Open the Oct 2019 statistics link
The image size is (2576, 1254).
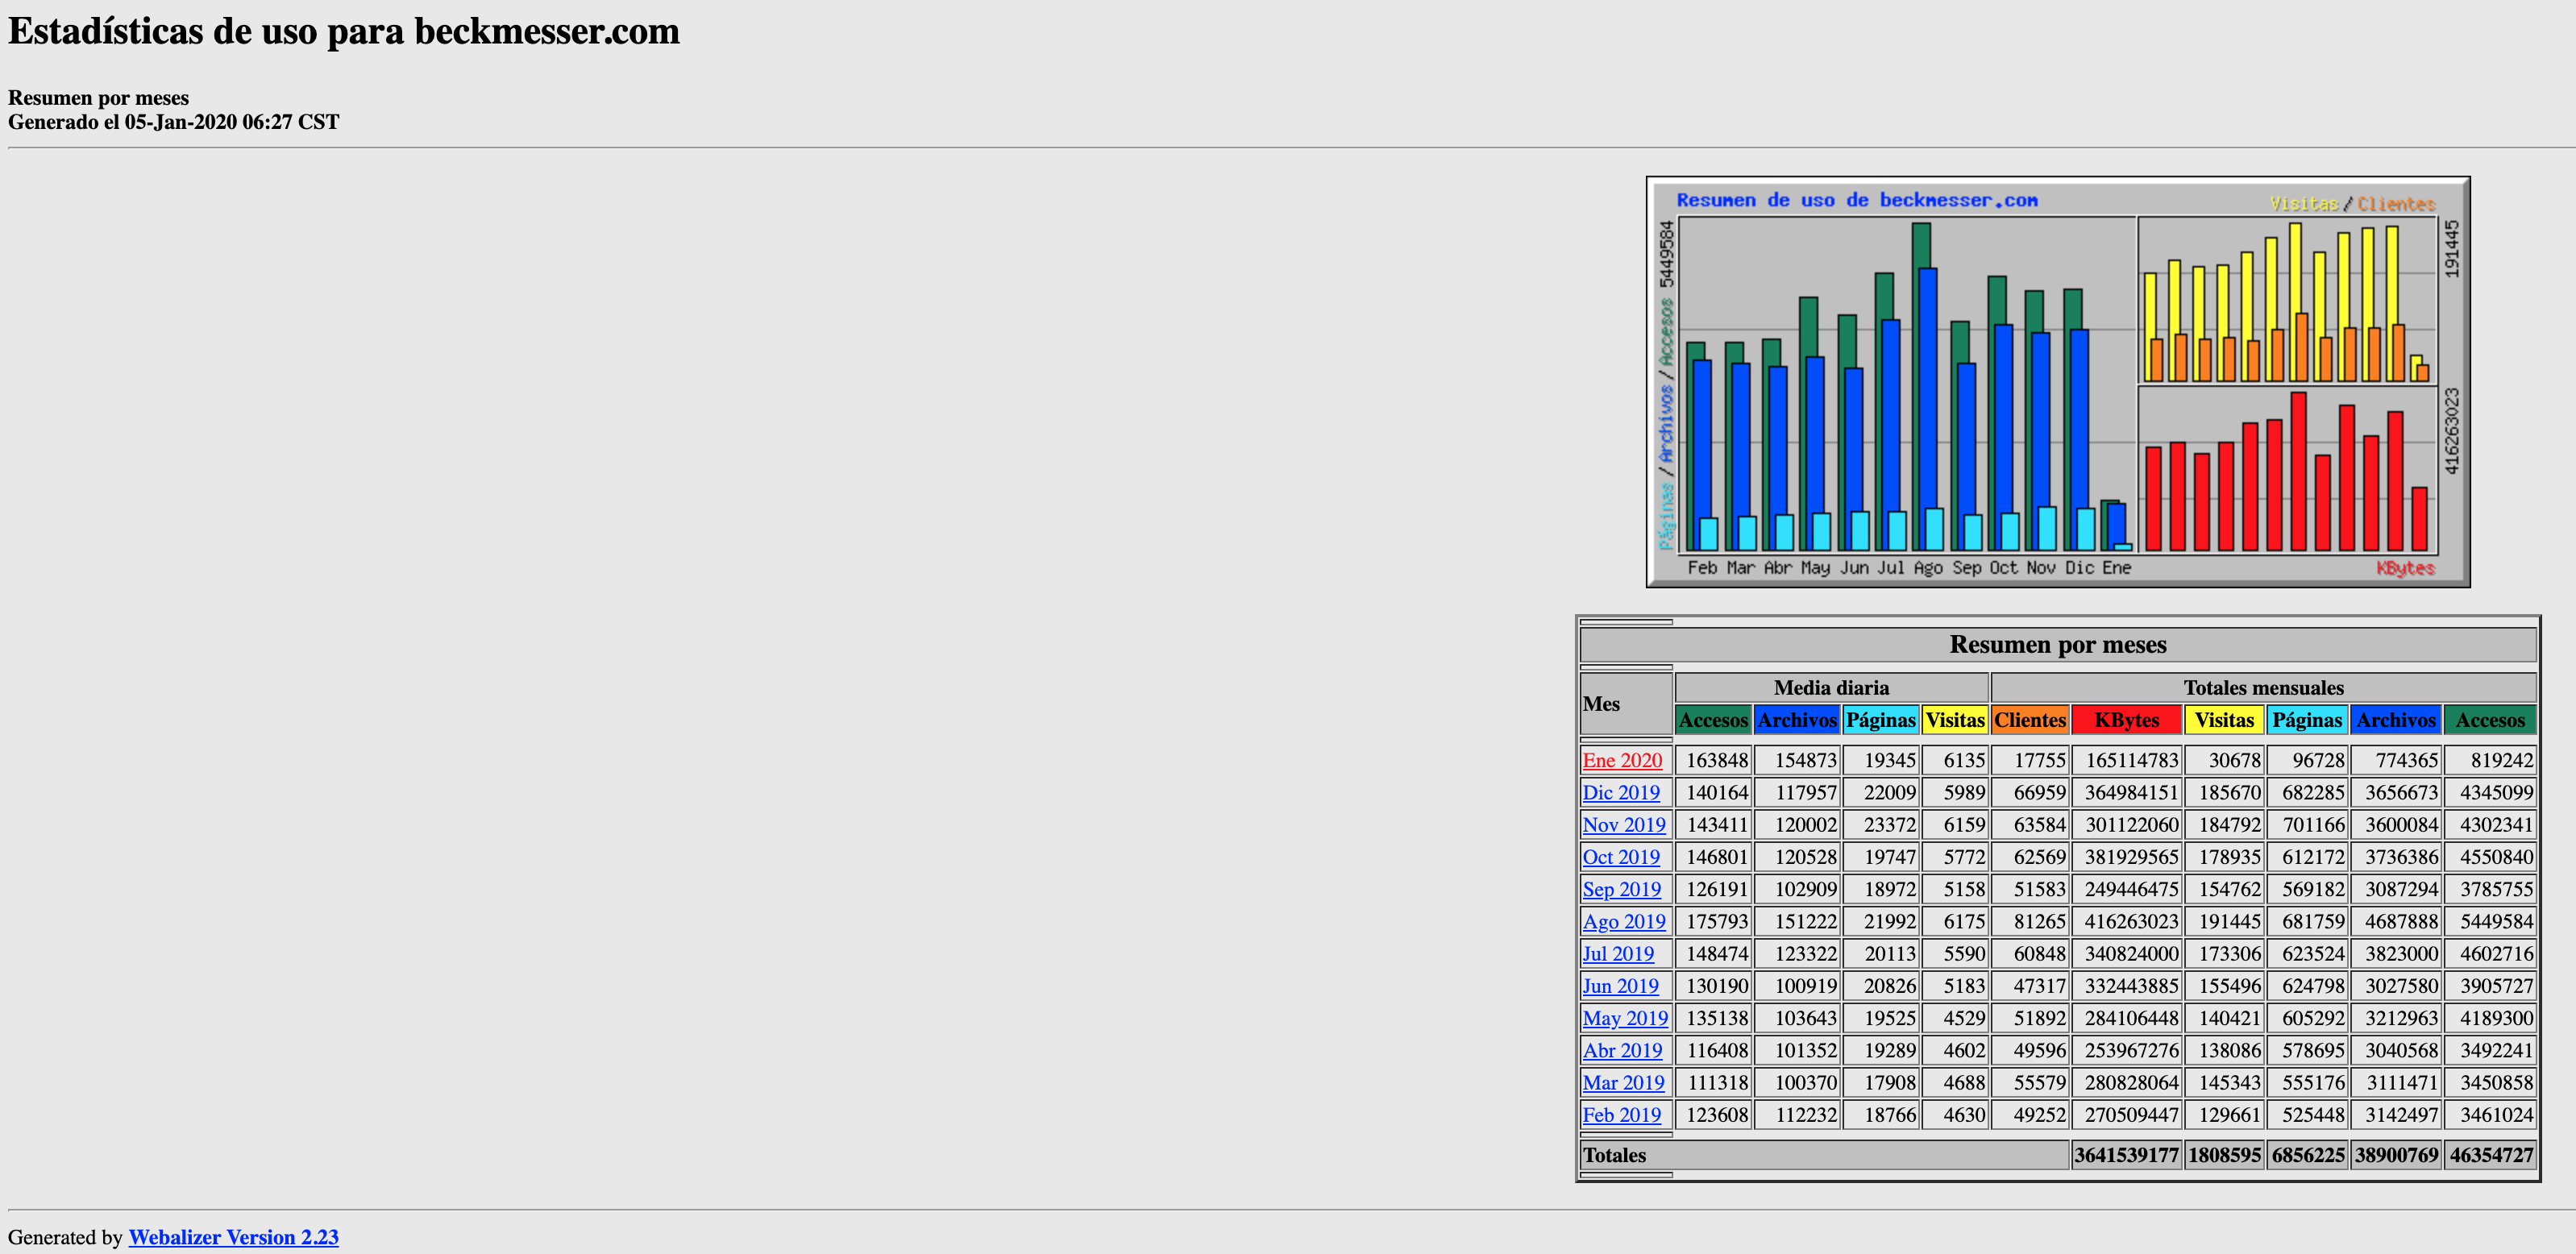[x=1620, y=857]
